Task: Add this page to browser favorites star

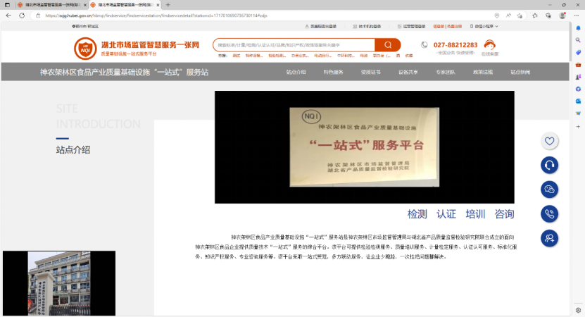Action: (x=520, y=15)
